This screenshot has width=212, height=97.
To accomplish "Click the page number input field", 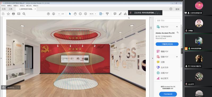I will coord(59,14).
